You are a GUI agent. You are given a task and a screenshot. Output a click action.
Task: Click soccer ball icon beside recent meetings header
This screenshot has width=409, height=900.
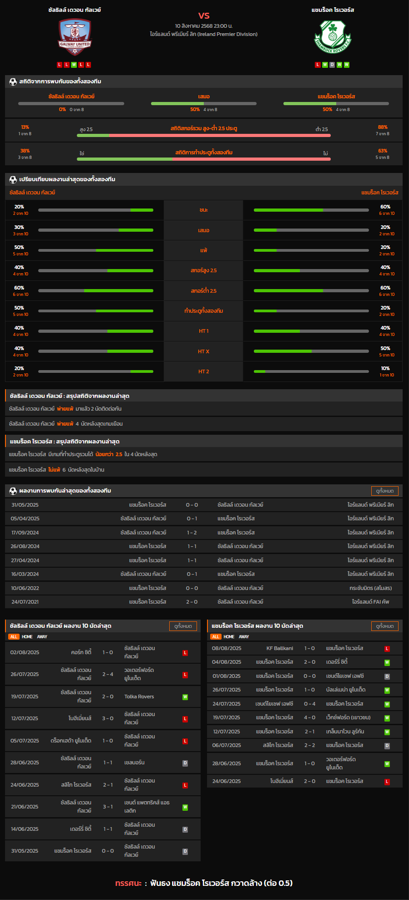click(x=13, y=491)
